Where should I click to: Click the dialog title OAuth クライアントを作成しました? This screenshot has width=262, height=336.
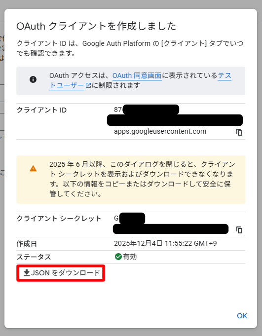pos(96,26)
